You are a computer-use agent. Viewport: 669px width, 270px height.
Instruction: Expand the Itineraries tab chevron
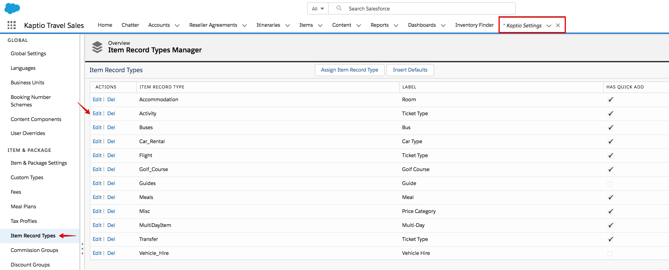pos(288,26)
